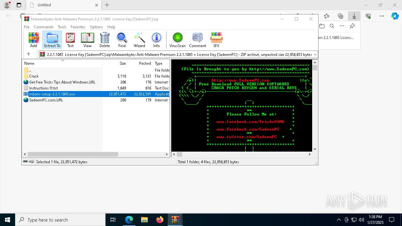
Task: Open Edge browser essentials heart icon
Action: click(368, 16)
